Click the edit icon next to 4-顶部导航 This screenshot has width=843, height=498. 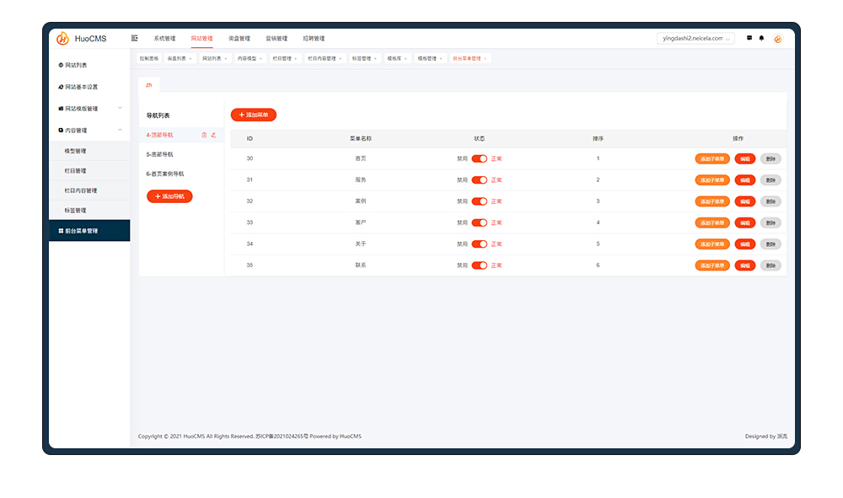[214, 135]
